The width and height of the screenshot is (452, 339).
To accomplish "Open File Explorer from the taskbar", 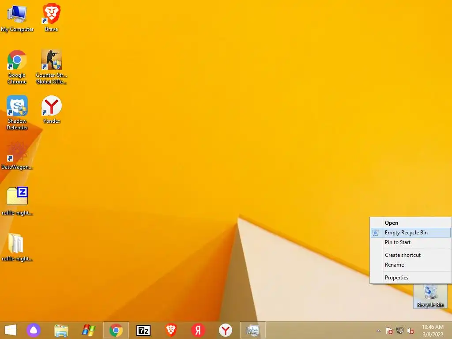I will point(61,330).
